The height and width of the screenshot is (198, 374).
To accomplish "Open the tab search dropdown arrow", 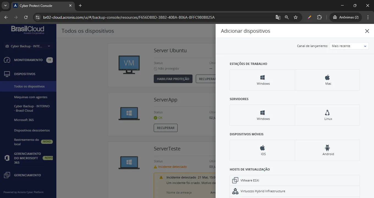I will 5,5.
